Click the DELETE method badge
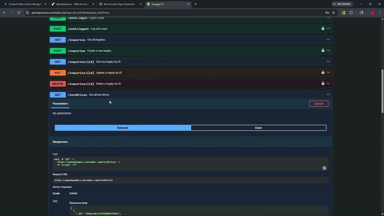 [x=58, y=84]
